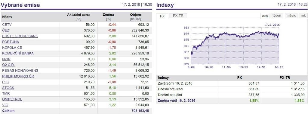Open the CETV stock link
This screenshot has width=308, height=114.
(7, 25)
